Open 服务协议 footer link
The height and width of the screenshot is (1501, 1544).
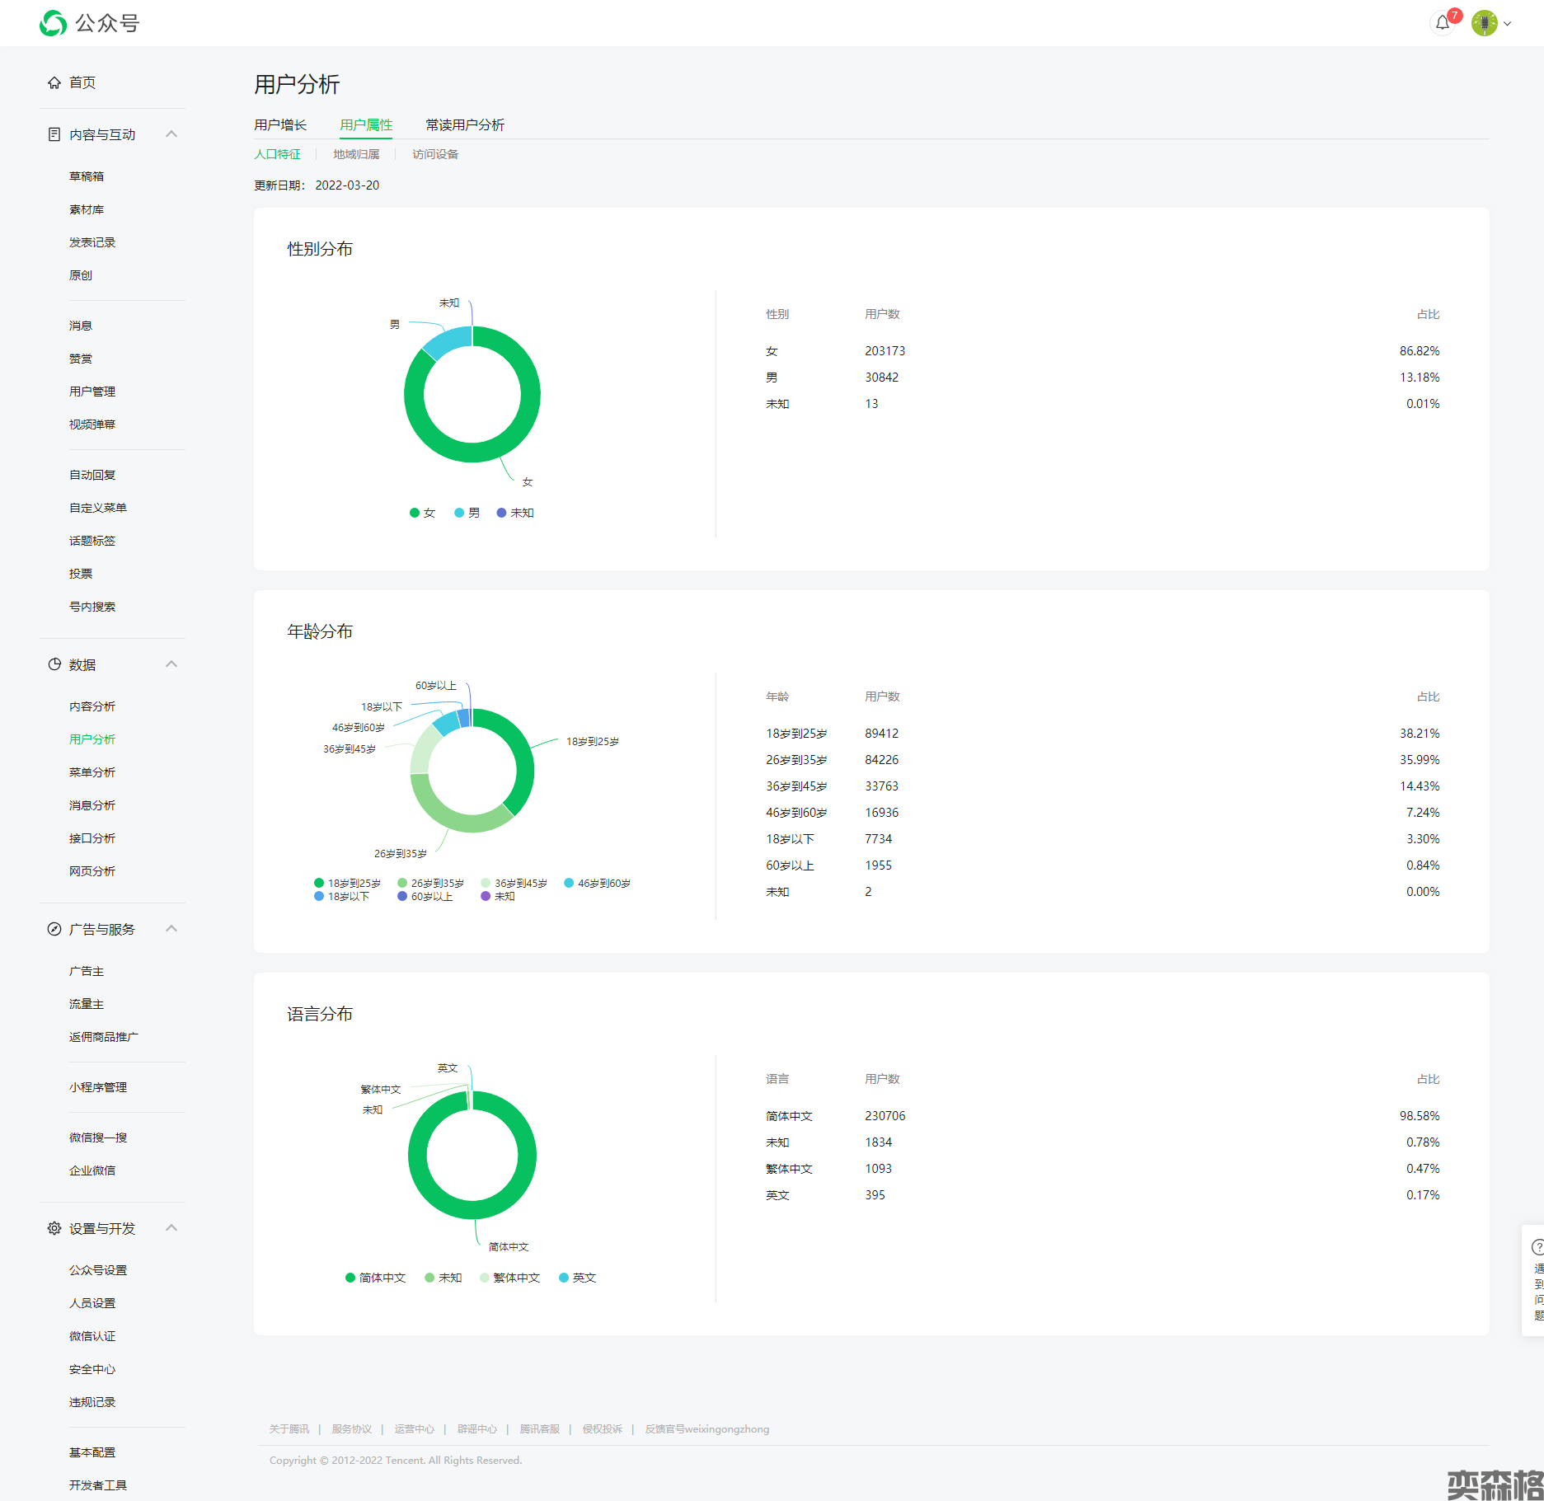pos(351,1428)
